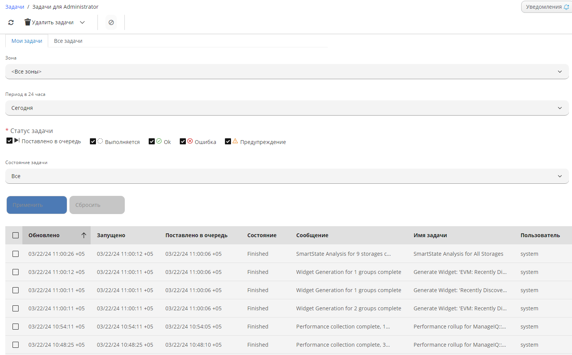572x355 pixels.
Task: Click the red Ошибка status icon
Action: click(x=190, y=141)
